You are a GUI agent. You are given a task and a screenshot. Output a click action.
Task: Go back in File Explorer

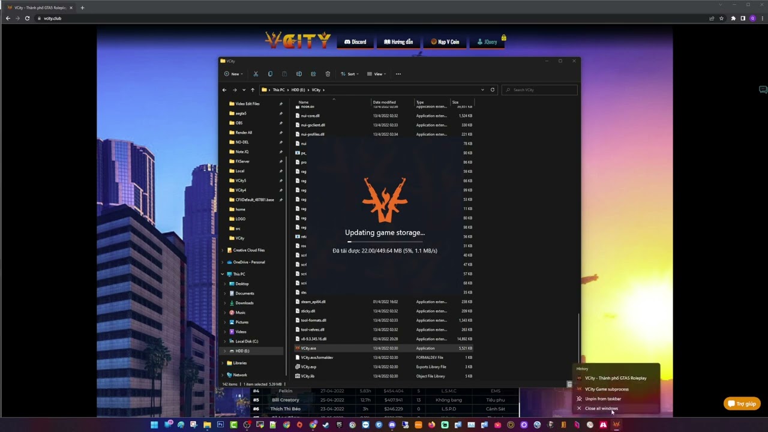point(224,90)
